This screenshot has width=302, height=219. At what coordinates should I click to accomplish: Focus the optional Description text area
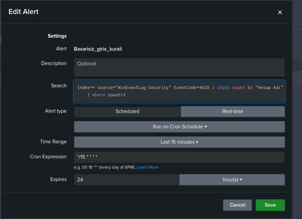tap(180, 67)
